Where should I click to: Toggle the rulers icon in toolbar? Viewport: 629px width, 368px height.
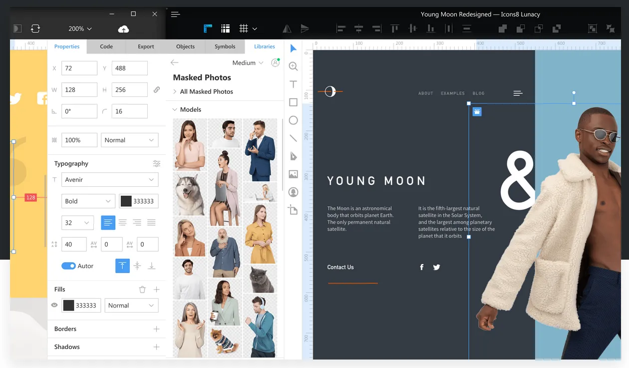coord(208,28)
